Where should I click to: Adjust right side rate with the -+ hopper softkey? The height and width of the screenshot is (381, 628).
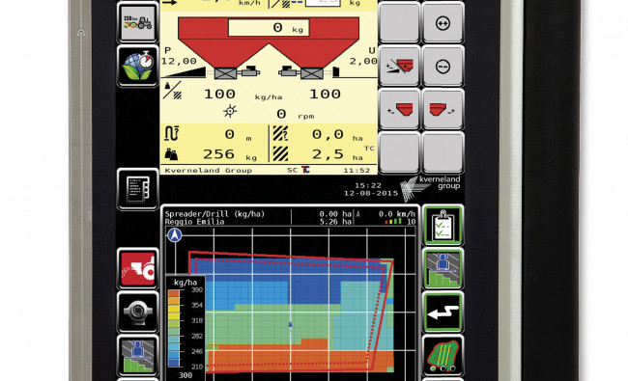(x=442, y=109)
